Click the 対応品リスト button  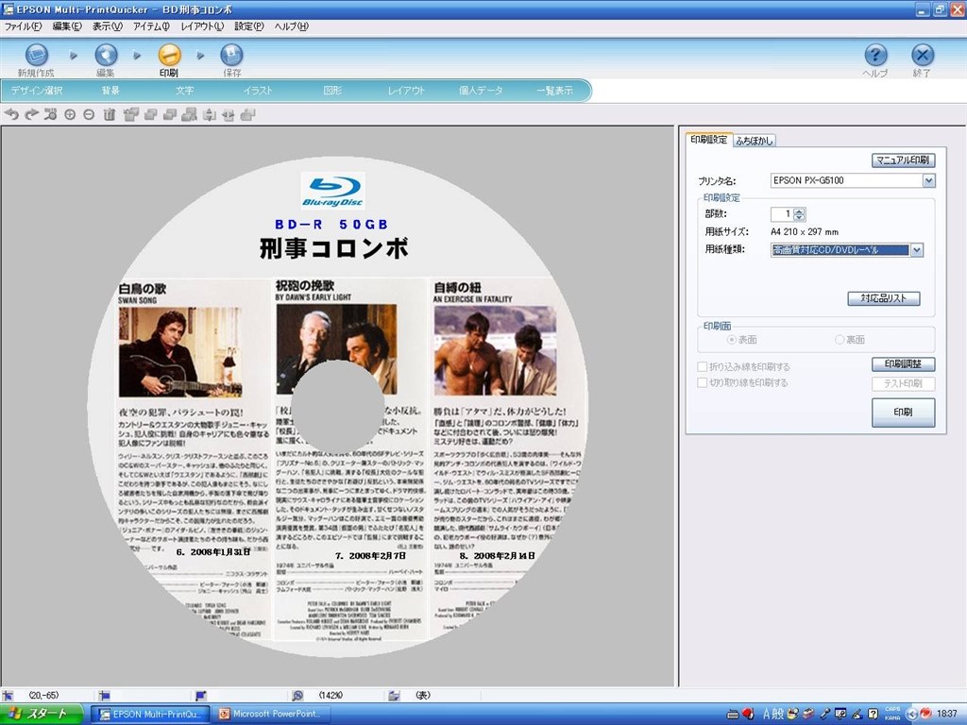[x=884, y=298]
